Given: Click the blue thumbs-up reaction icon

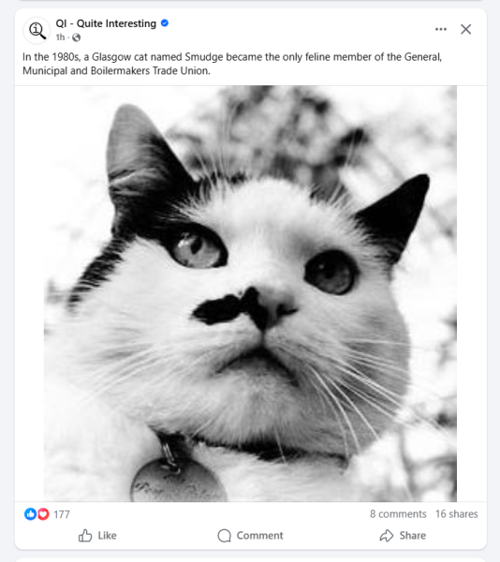Looking at the screenshot, I should coord(30,514).
